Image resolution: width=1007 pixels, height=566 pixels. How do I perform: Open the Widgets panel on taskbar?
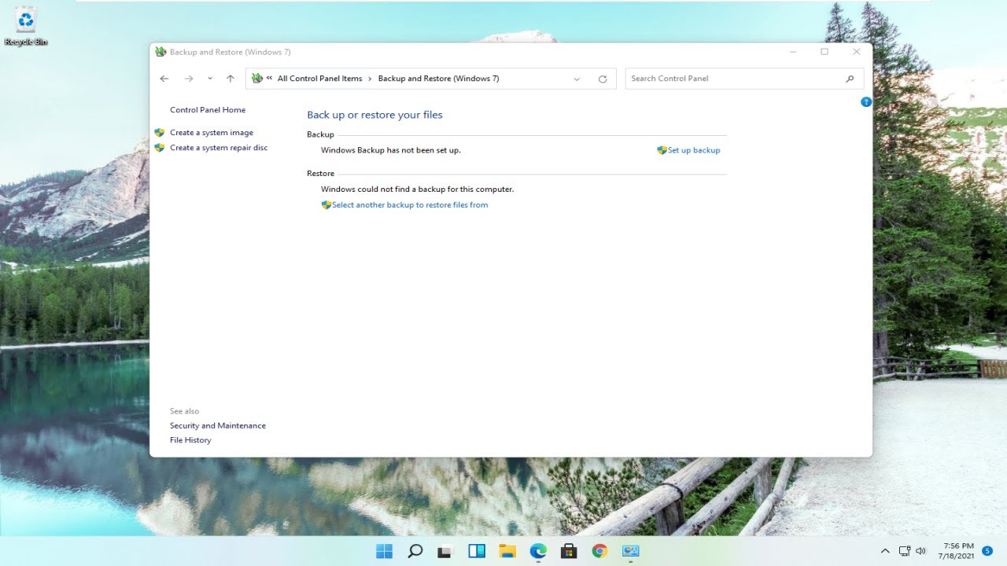point(477,551)
